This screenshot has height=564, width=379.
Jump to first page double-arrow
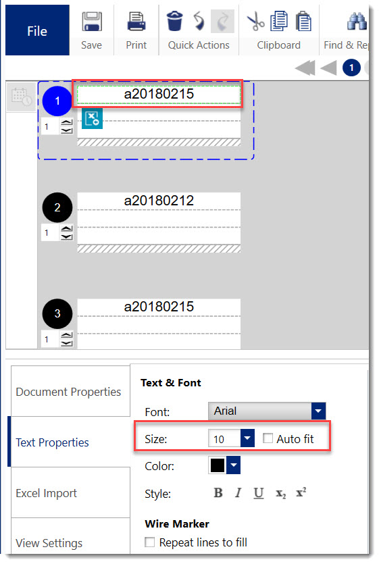(305, 68)
